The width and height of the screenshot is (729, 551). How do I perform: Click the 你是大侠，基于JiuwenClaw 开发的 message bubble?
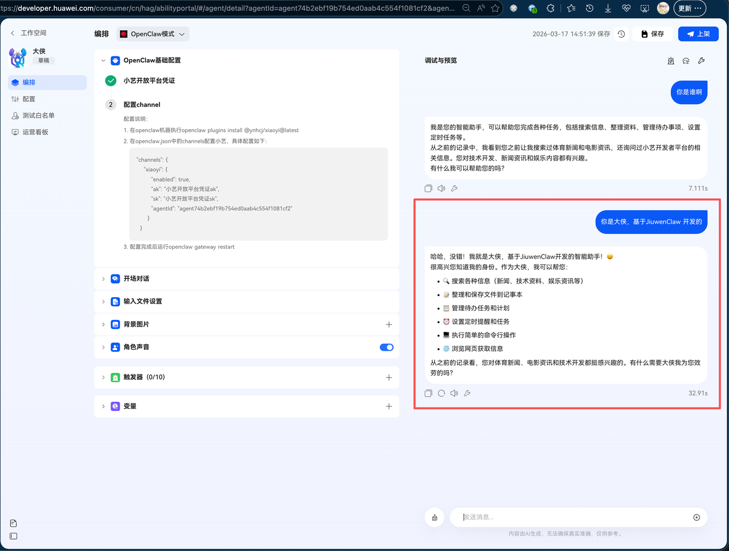click(652, 222)
